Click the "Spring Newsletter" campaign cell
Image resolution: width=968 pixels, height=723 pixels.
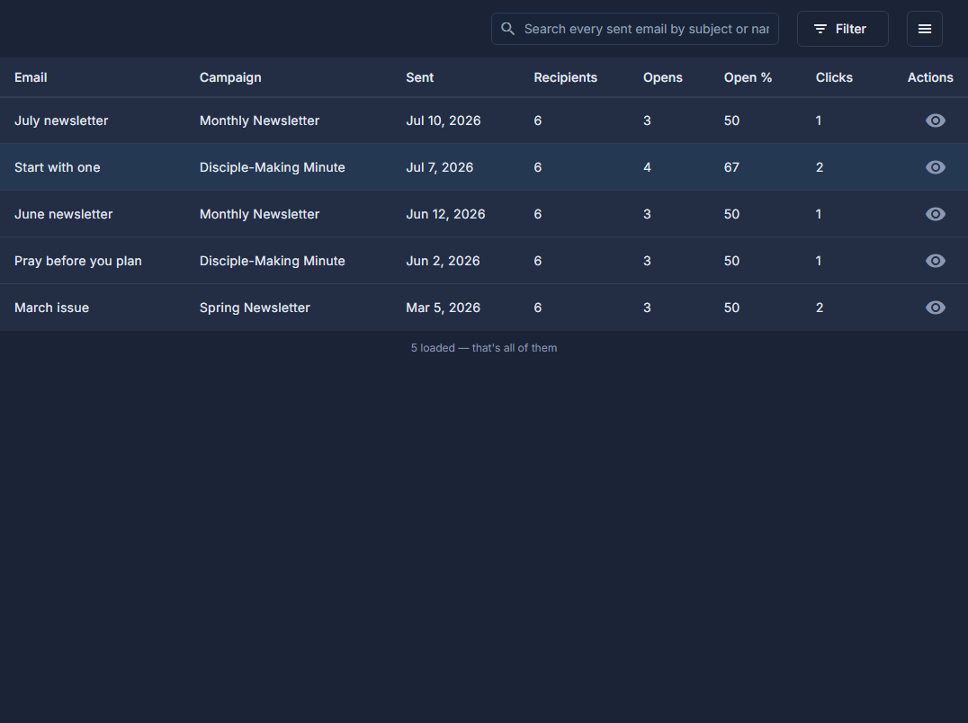click(255, 308)
